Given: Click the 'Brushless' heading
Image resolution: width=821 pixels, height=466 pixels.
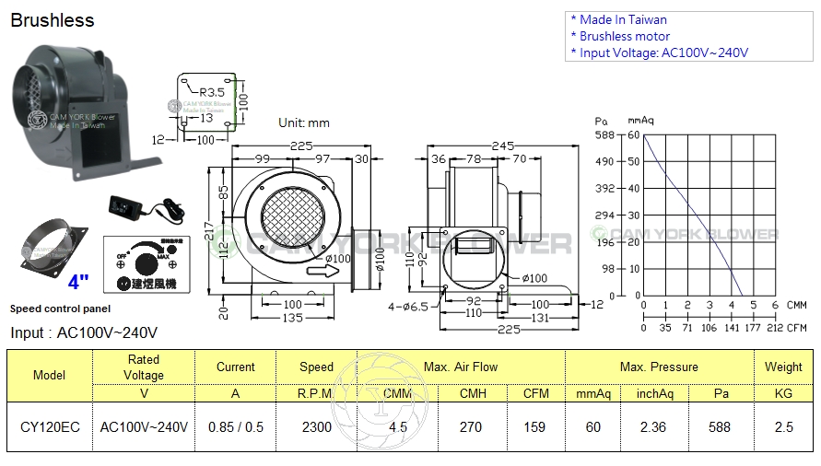Looking at the screenshot, I should pos(53,20).
